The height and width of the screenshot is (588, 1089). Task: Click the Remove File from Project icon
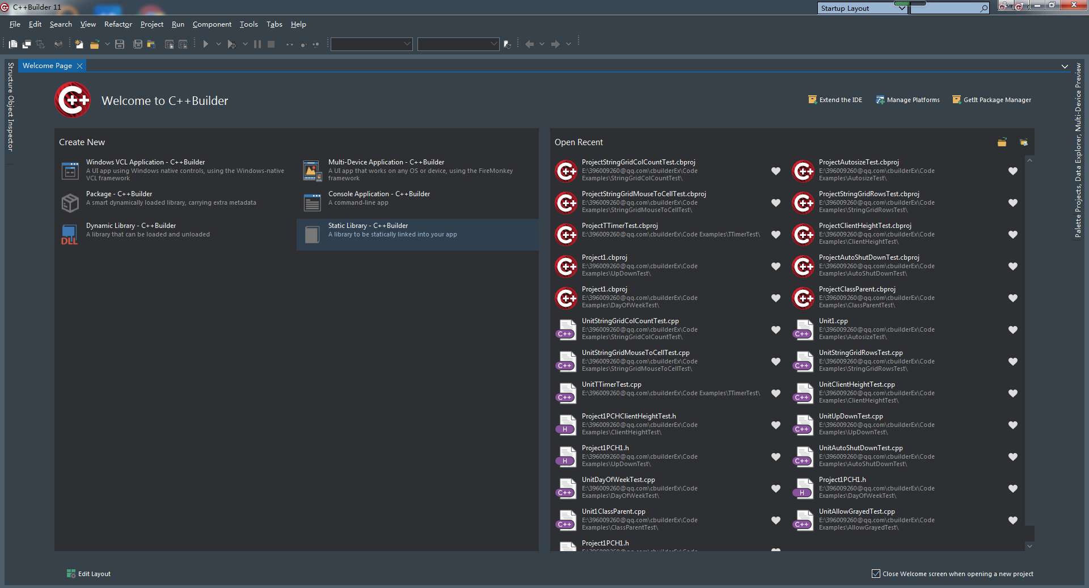pyautogui.click(x=183, y=44)
